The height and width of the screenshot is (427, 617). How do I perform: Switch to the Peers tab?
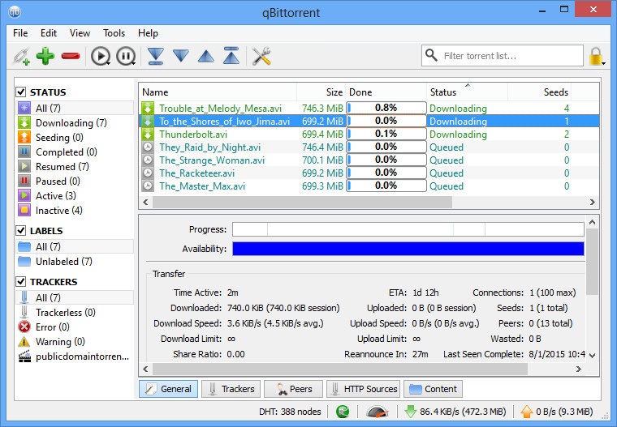pyautogui.click(x=293, y=389)
